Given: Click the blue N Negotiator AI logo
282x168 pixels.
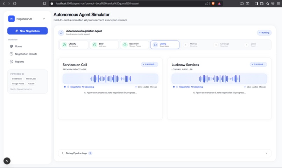Looking at the screenshot, I should click(x=11, y=19).
